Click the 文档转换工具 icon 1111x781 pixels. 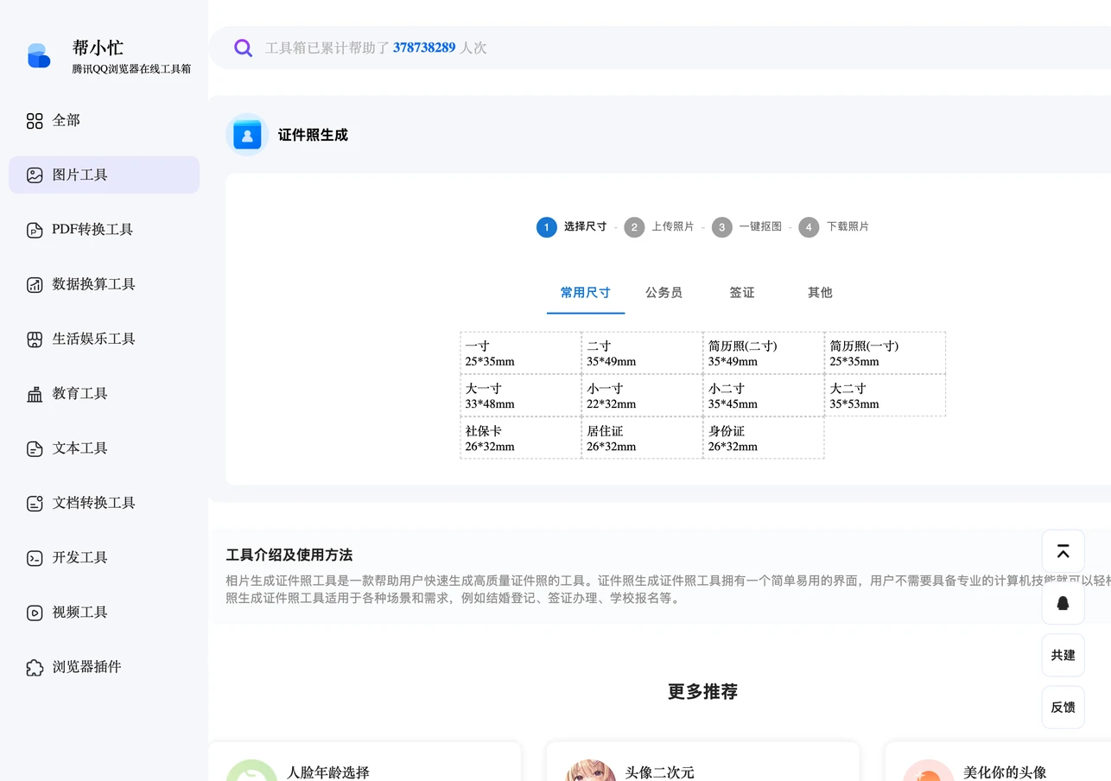(x=35, y=503)
